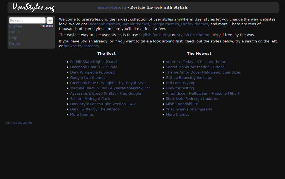Open Ynet Tweaks by Empeeric
285x179 pixels.
click(189, 109)
